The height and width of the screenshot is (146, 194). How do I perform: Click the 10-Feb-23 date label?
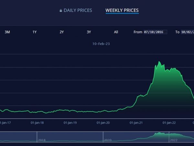(x=101, y=44)
